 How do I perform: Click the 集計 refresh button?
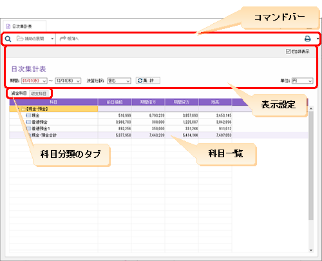pos(148,81)
